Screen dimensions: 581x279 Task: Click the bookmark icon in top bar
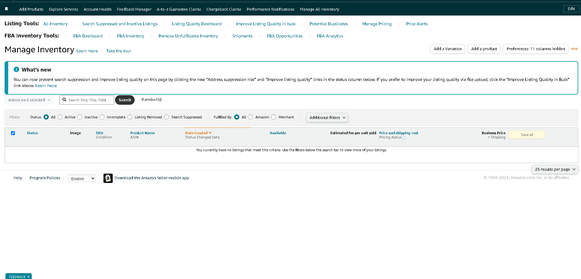point(6,9)
